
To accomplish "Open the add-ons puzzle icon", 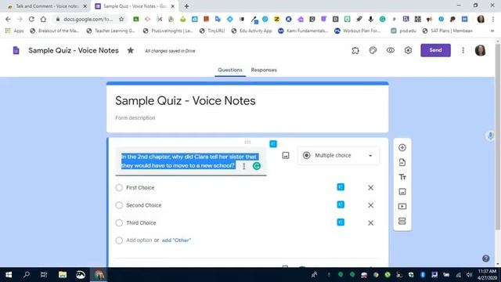I will click(355, 50).
